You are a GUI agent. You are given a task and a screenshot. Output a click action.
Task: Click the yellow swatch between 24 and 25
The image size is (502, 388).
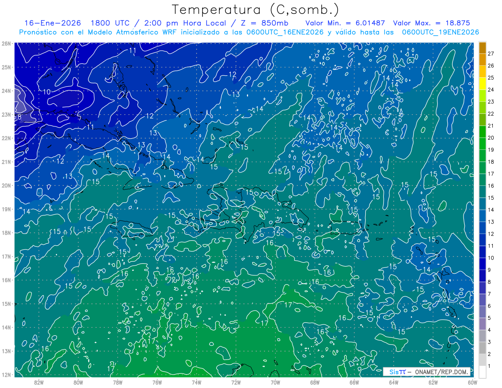483,84
